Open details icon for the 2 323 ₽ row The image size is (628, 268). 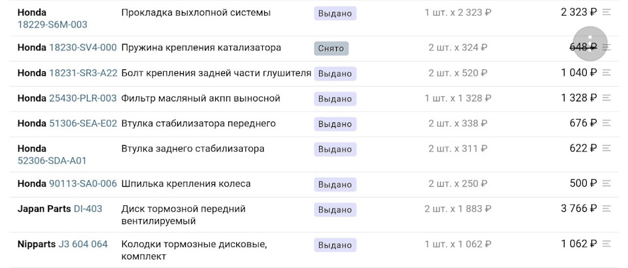606,12
